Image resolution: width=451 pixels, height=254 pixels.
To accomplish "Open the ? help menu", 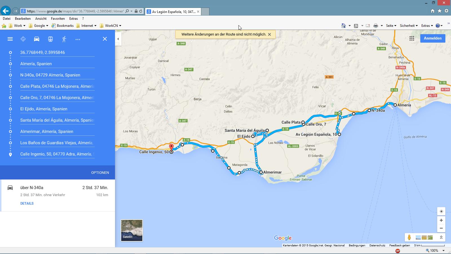I will coord(83,19).
